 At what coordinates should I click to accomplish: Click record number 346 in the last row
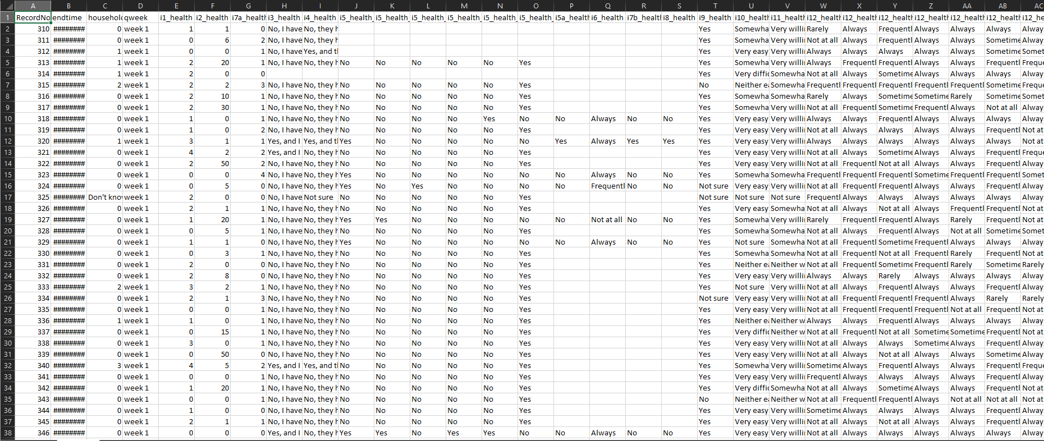(33, 433)
